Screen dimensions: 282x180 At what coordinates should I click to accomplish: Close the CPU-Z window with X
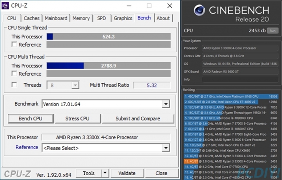pos(170,6)
